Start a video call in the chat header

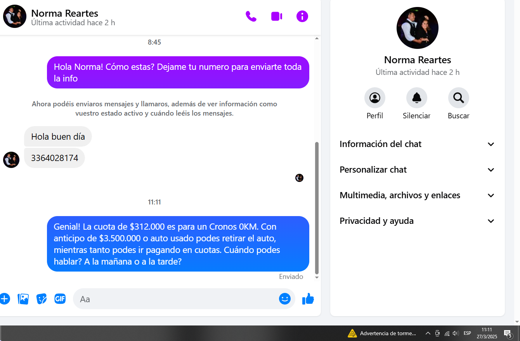point(277,16)
